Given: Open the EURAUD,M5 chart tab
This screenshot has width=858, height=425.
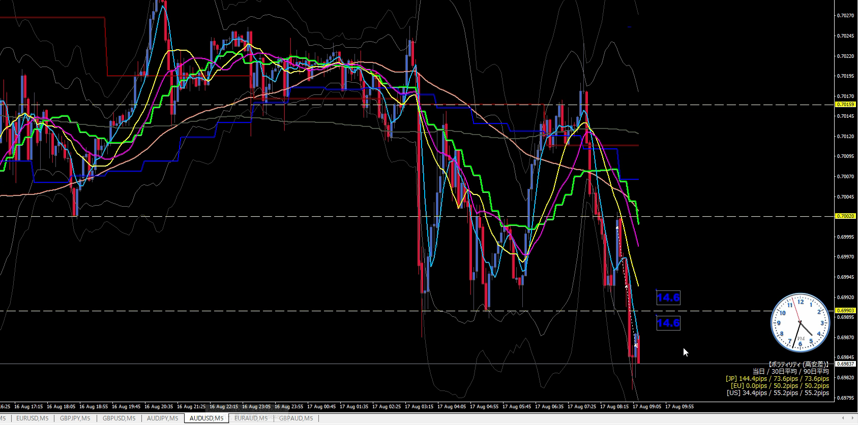Looking at the screenshot, I should (x=251, y=418).
